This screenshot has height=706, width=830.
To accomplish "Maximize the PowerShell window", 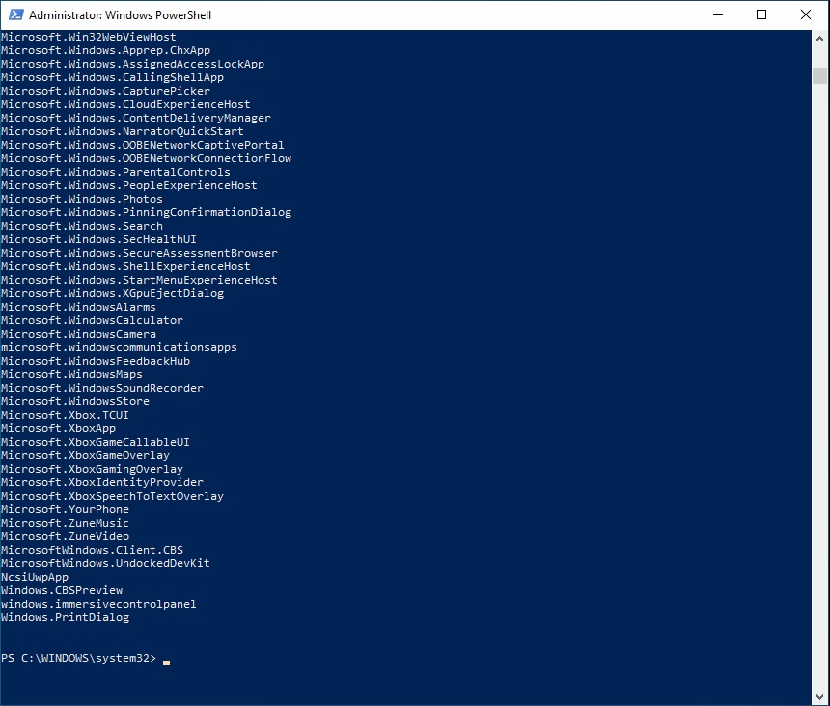I will pos(761,14).
